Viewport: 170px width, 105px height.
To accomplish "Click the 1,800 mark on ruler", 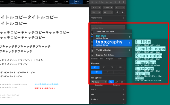I will click(x=77, y=1).
